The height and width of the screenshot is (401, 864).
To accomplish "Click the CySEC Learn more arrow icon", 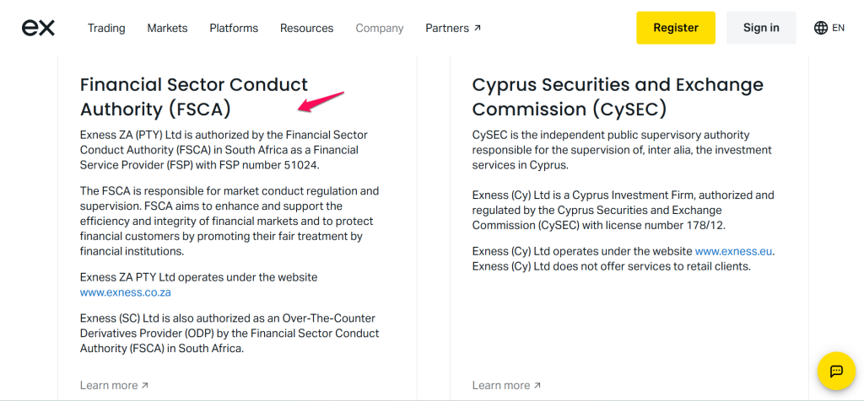I will tap(537, 386).
